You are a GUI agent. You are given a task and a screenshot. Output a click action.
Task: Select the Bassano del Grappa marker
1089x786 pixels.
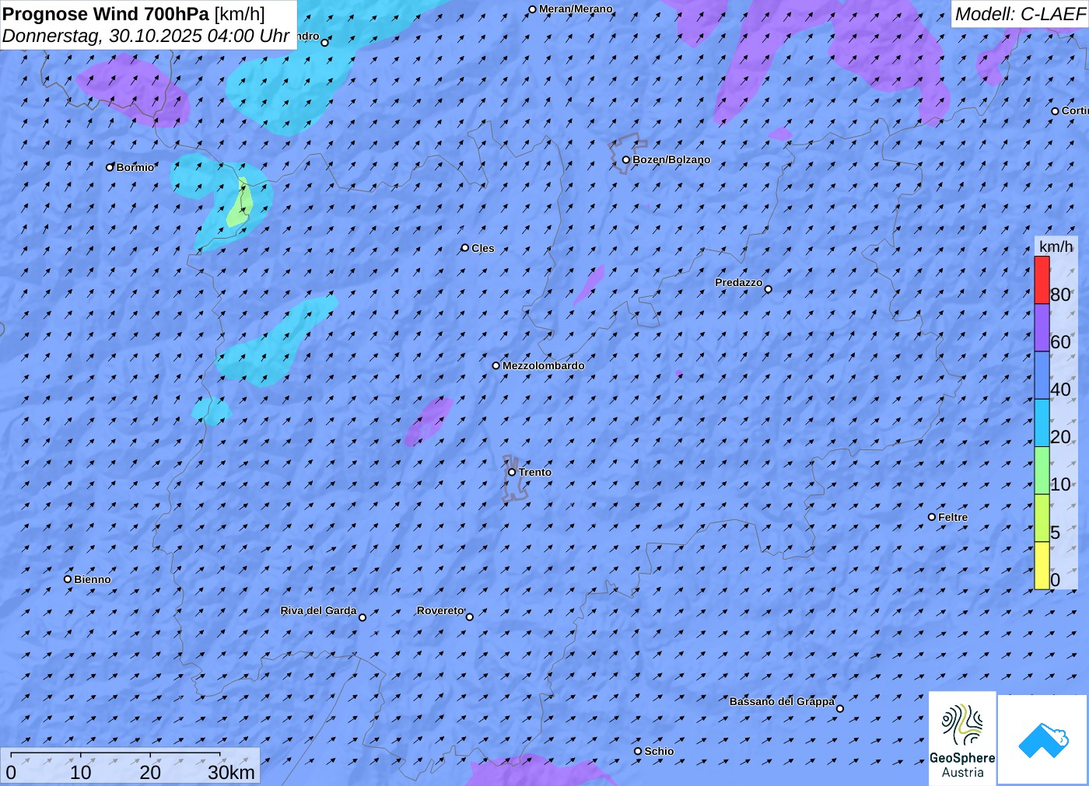[x=840, y=708]
